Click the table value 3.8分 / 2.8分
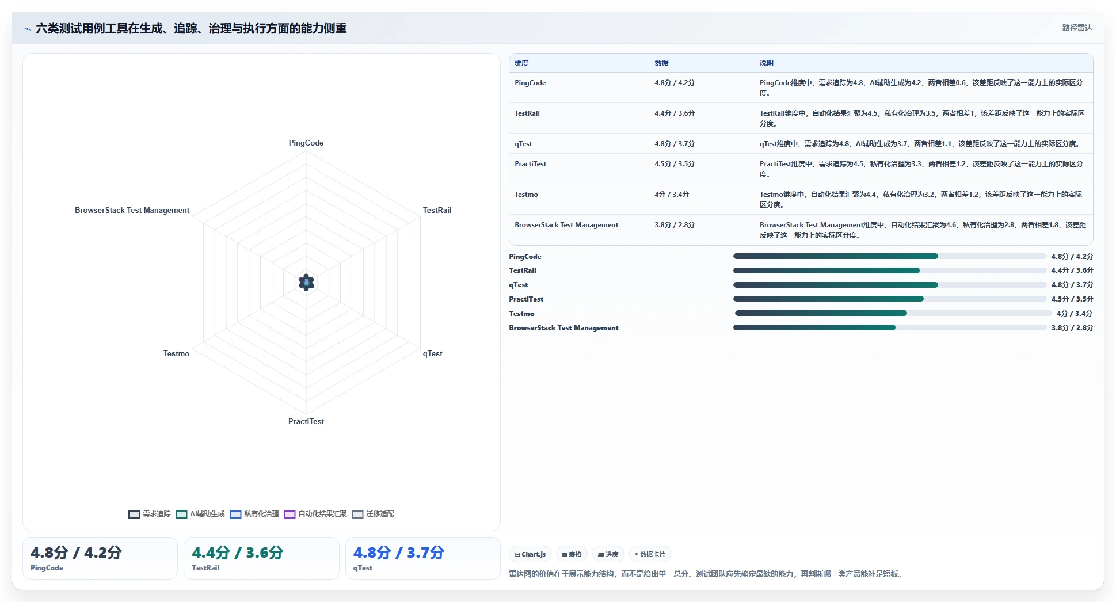 point(675,225)
